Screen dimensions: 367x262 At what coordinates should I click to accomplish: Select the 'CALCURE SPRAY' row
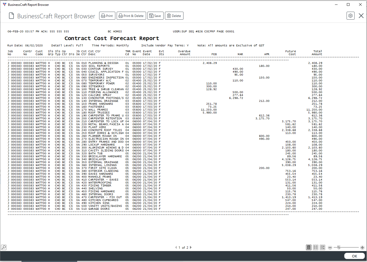165,95
